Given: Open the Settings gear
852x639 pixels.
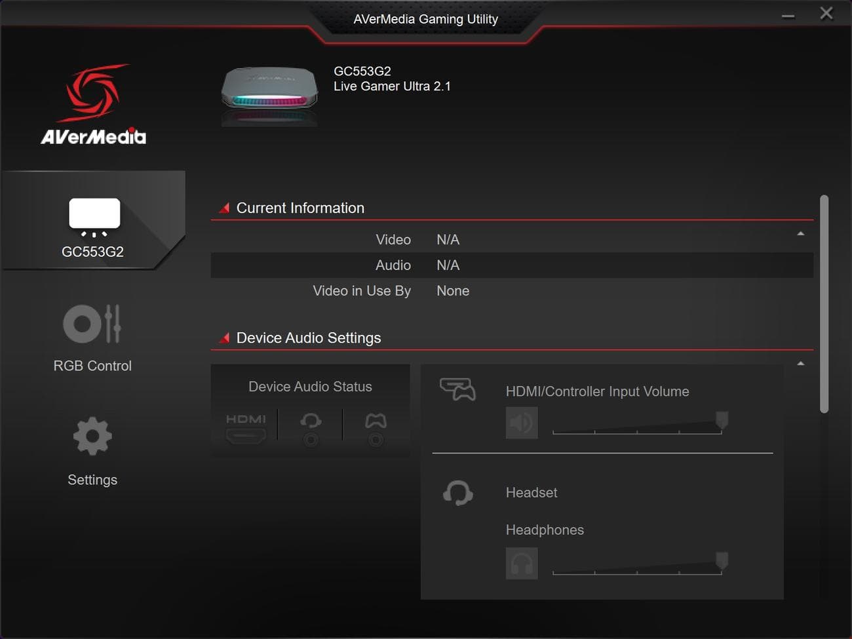Looking at the screenshot, I should pos(92,435).
